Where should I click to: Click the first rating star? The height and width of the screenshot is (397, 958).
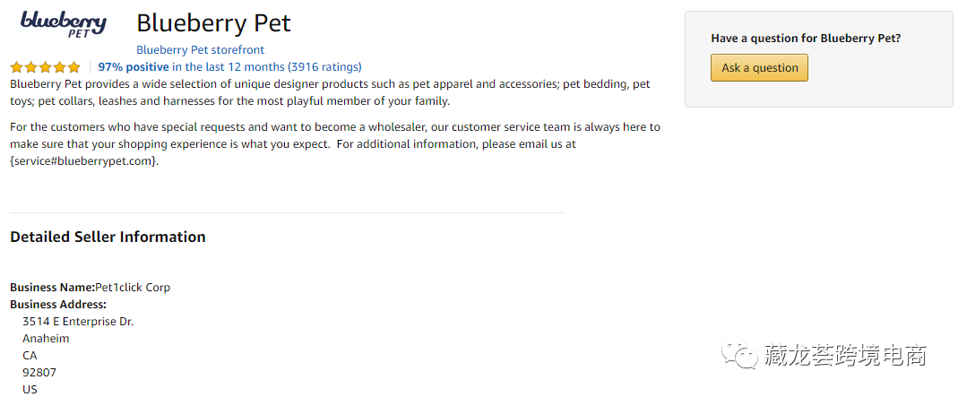(x=16, y=67)
